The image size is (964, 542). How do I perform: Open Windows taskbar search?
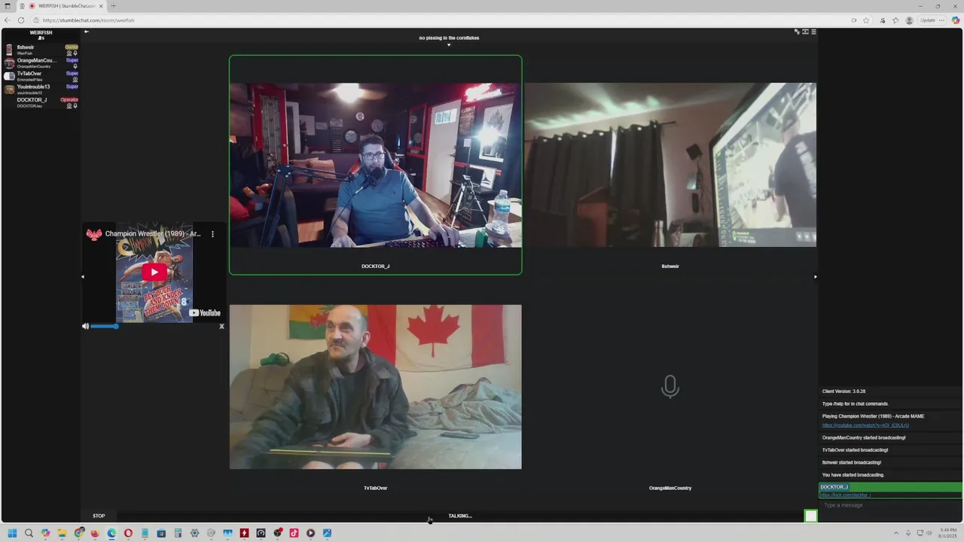coord(29,533)
